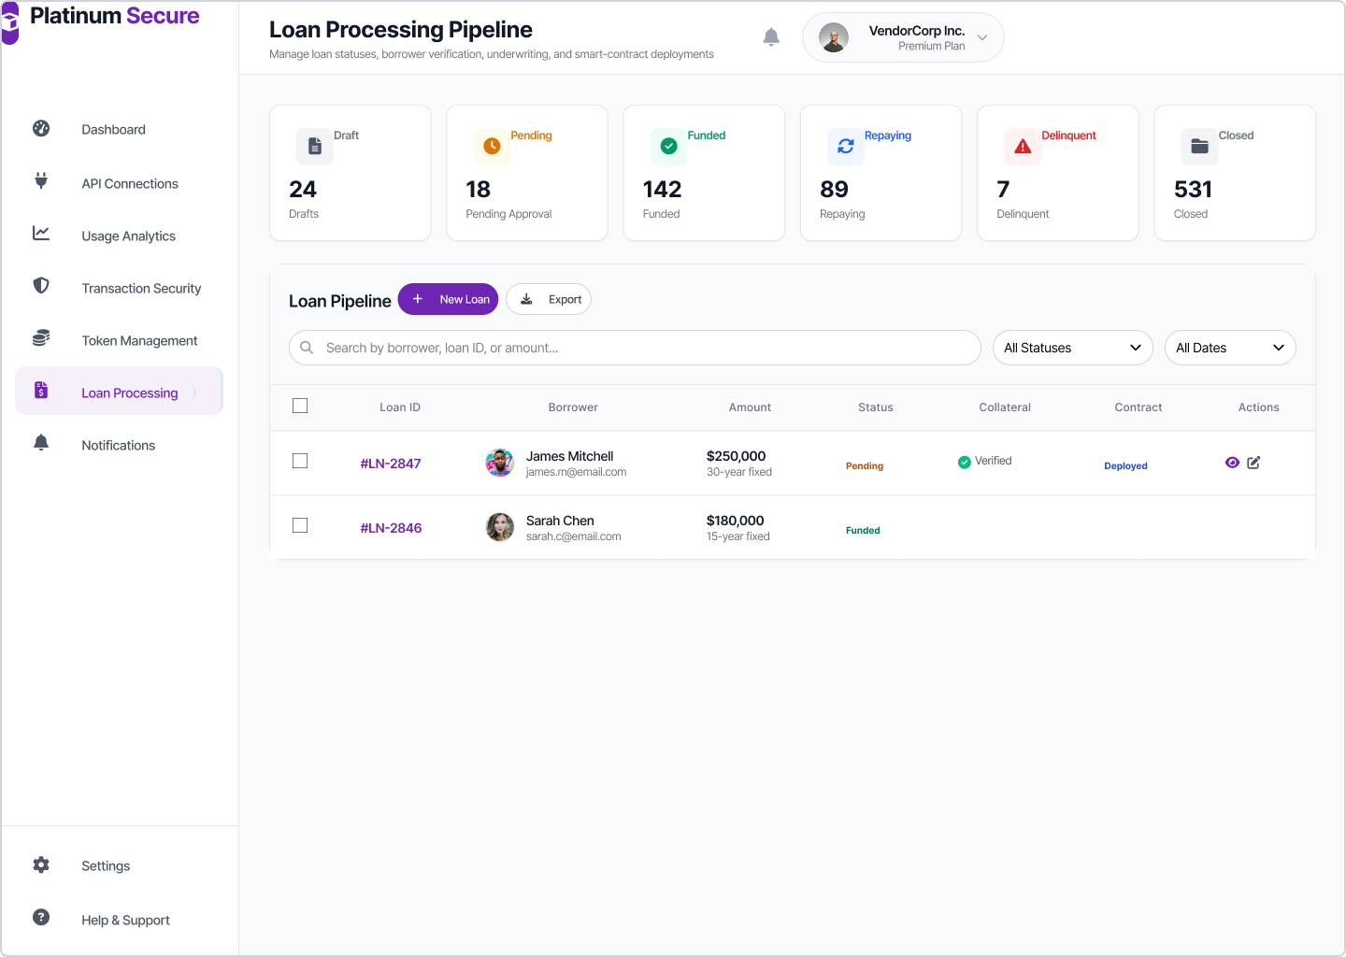Click the Funded status for Sarah Chen
This screenshot has height=957, width=1346.
(863, 530)
